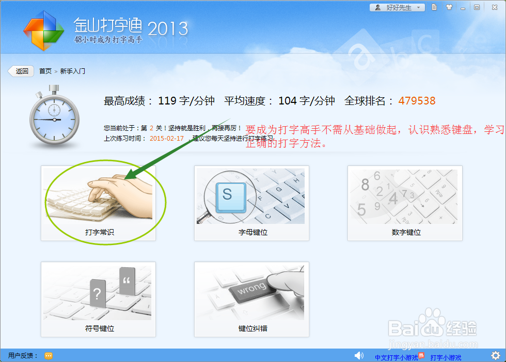Viewport: 506px width, 362px height.
Task: Click the 金山打字通 colorful logo
Action: 43,31
